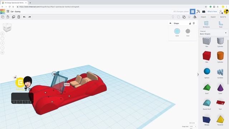Open the user profile avatar

(226, 11)
